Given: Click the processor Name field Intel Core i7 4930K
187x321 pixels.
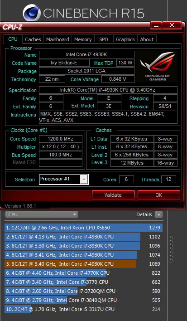Looking at the screenshot, I should pyautogui.click(x=86, y=55).
